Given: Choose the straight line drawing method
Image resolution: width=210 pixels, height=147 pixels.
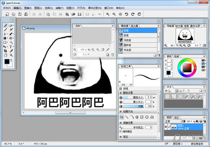Looking at the screenshot, I should (x=127, y=117).
